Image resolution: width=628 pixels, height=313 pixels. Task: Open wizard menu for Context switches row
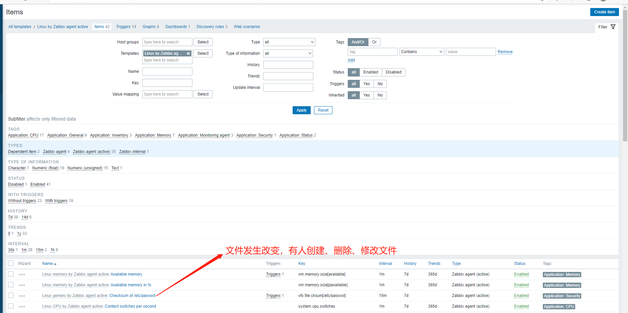click(22, 307)
